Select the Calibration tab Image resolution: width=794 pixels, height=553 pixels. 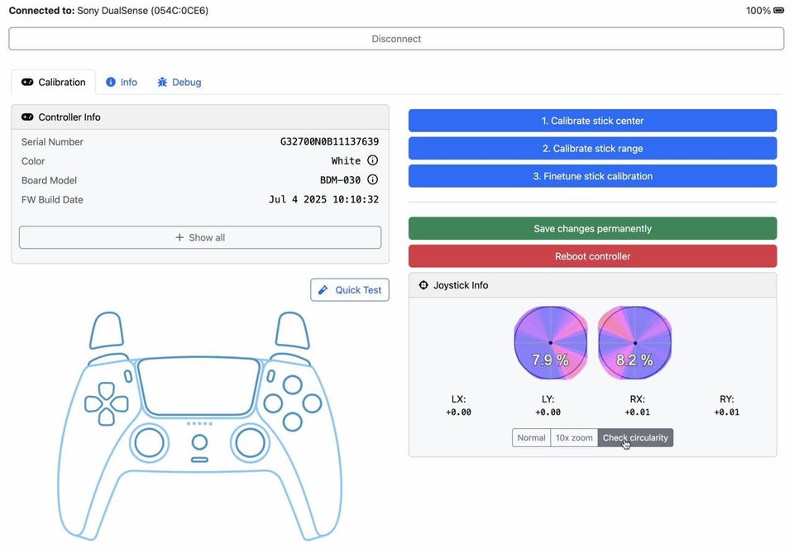point(53,83)
